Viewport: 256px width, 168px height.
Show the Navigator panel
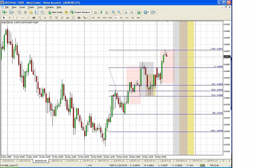pyautogui.click(x=31, y=12)
